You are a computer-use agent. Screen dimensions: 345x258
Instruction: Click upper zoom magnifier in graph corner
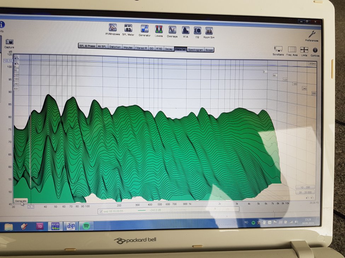point(17,58)
